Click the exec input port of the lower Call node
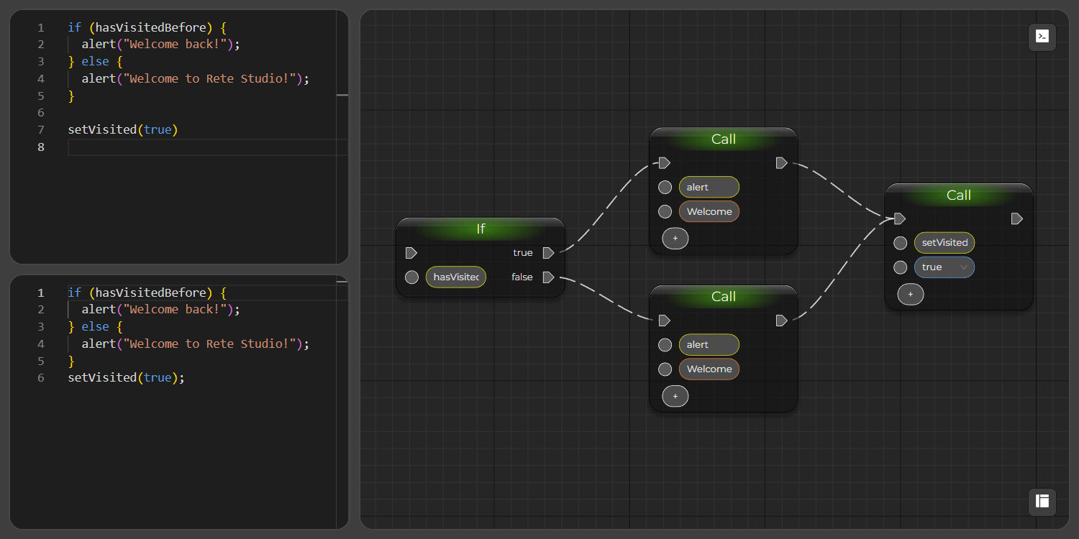1079x539 pixels. click(664, 321)
